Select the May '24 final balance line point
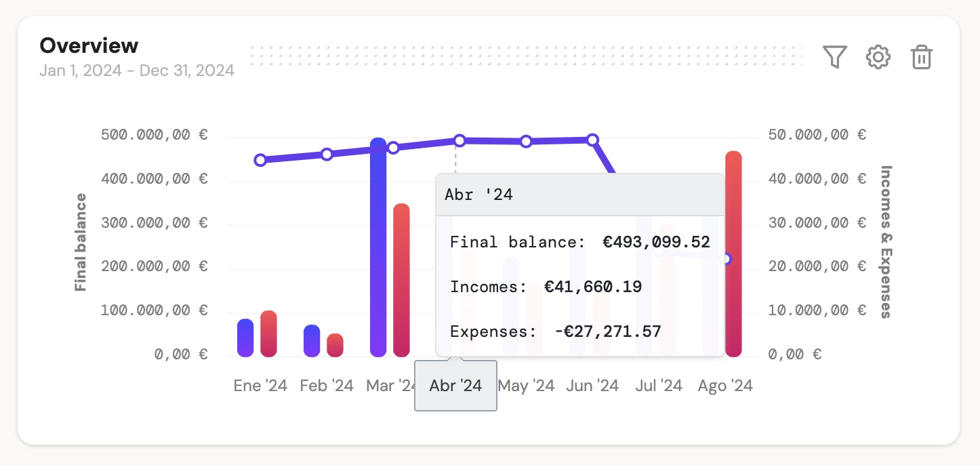This screenshot has width=980, height=465. (526, 141)
